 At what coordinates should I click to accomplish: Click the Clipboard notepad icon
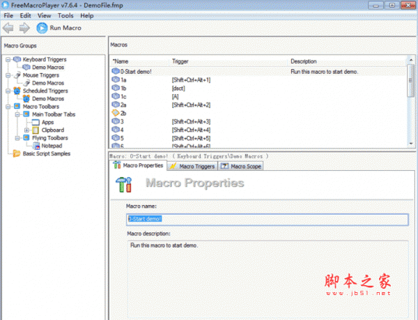[x=36, y=130]
